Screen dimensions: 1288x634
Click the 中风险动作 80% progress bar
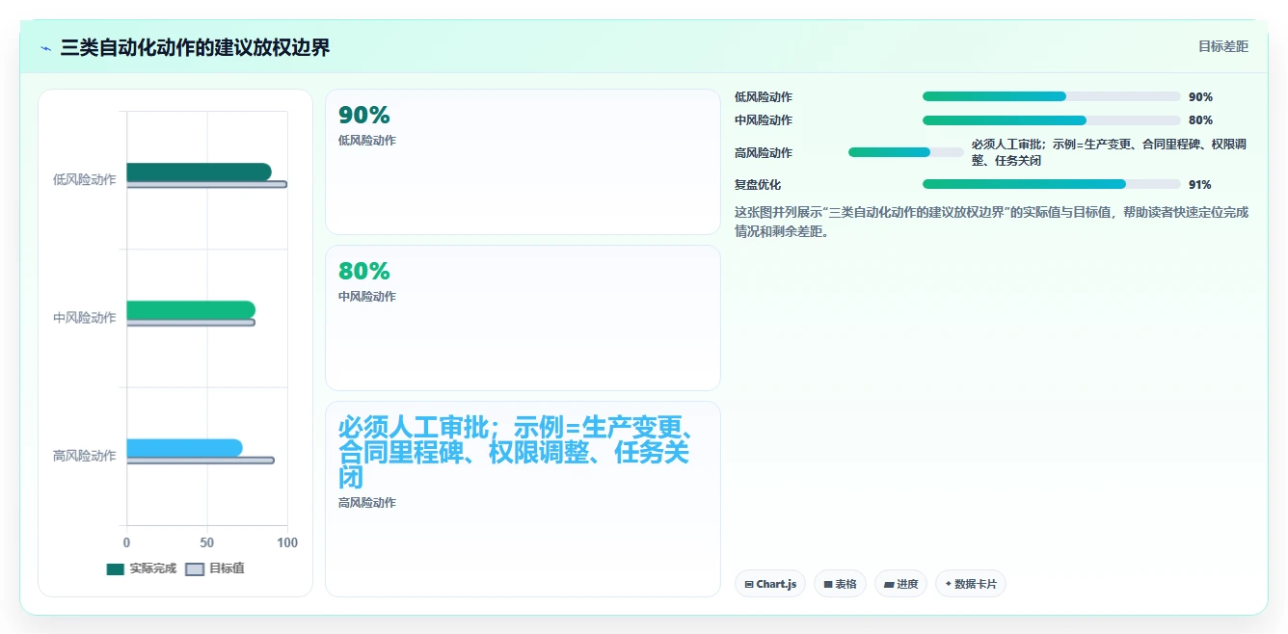[1052, 120]
